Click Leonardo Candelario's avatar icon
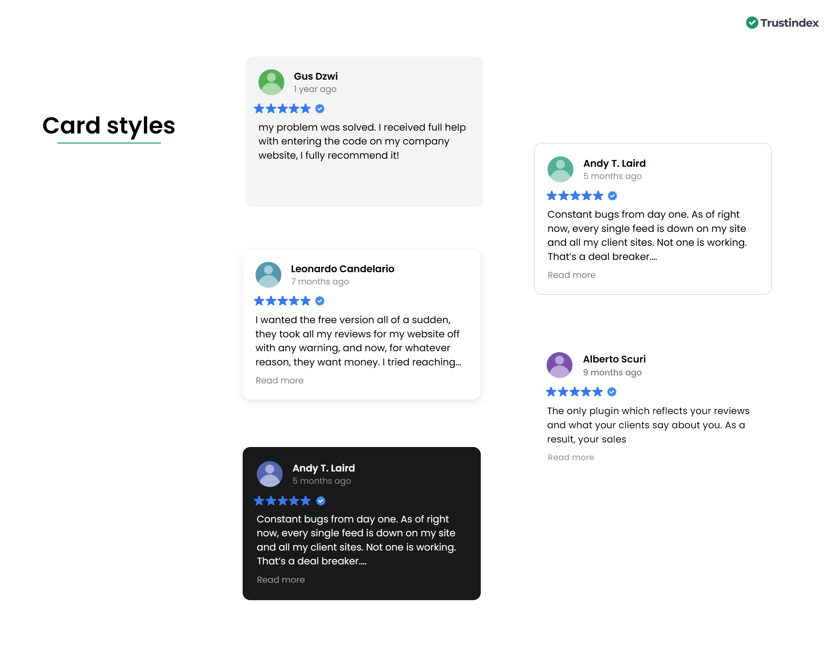Screen dimensions: 839x645 268,274
